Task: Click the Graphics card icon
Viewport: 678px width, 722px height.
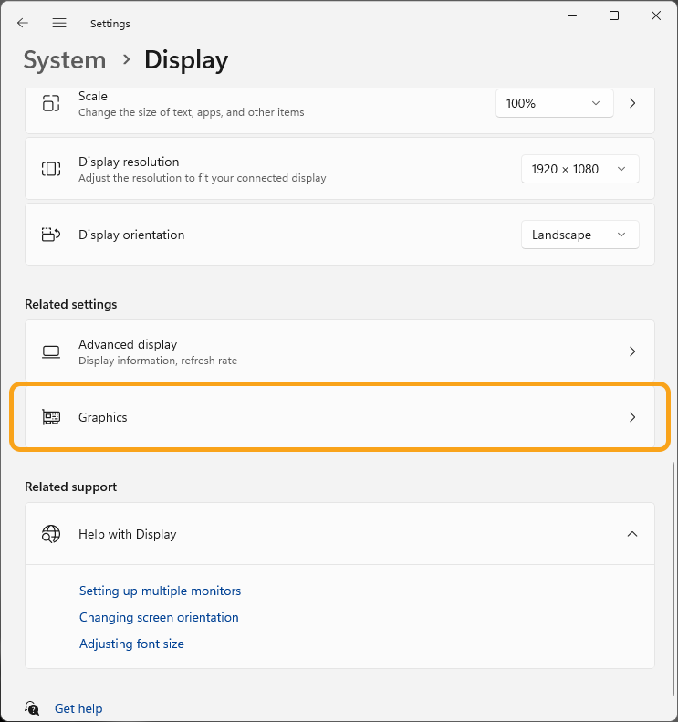Action: (51, 417)
